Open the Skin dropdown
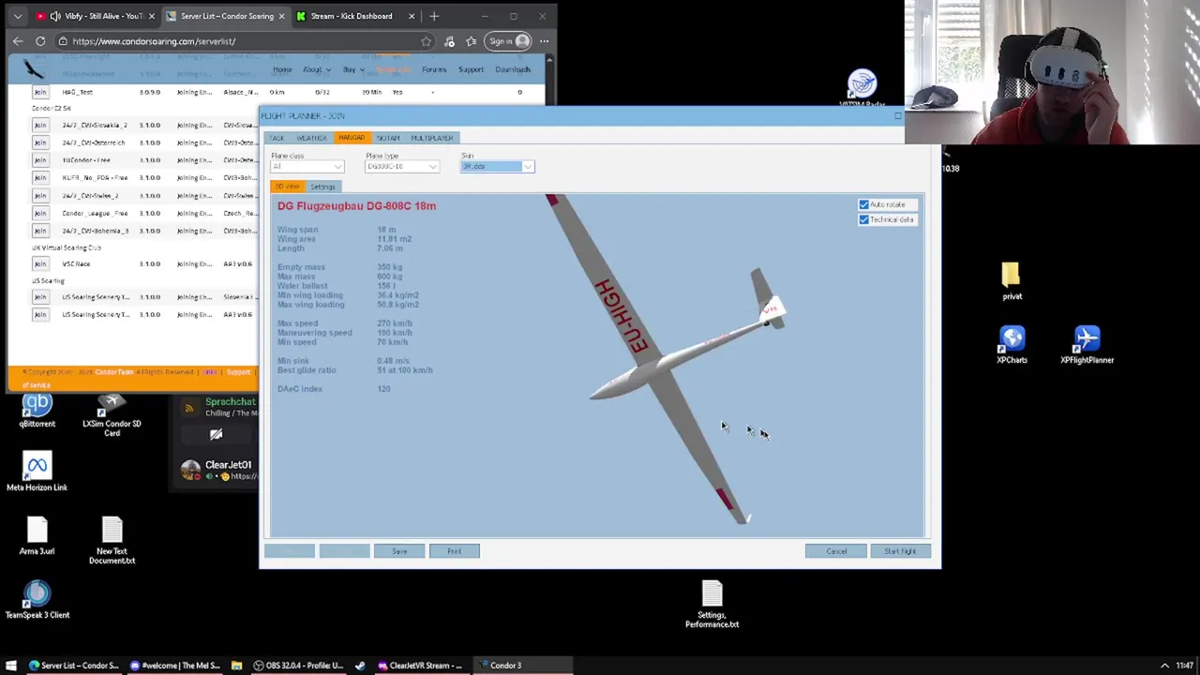 pos(497,167)
